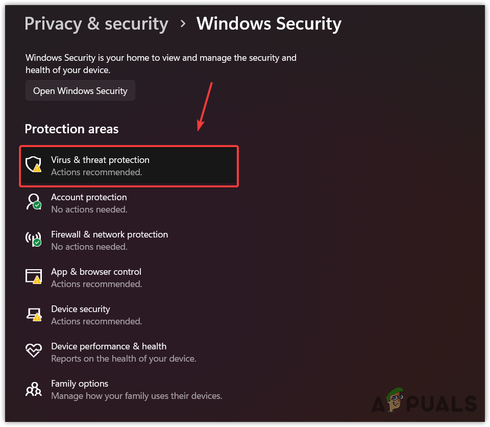
Task: Open the Account protection entry label
Action: [89, 197]
